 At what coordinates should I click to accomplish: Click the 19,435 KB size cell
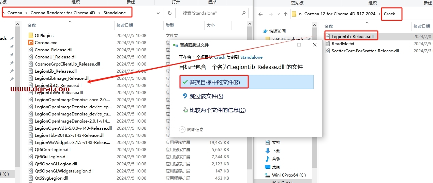[219, 142]
